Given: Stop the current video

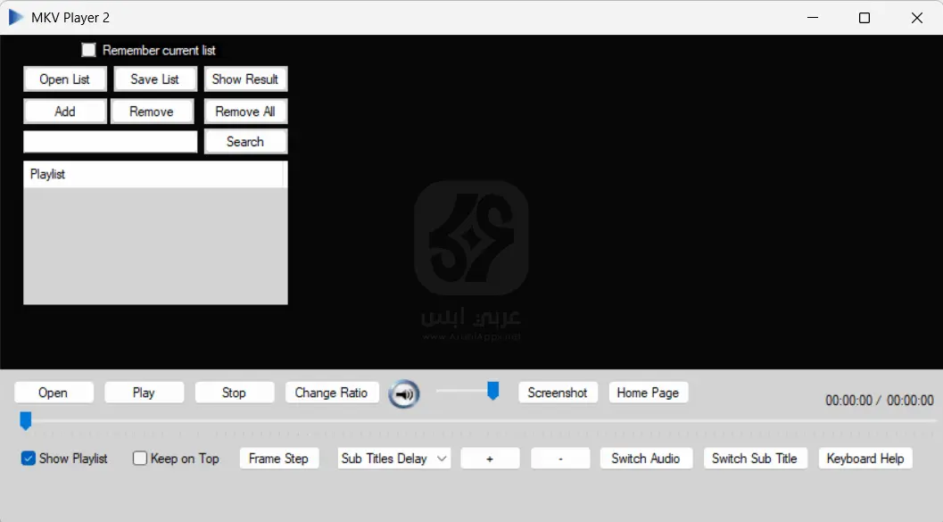Looking at the screenshot, I should pos(234,392).
